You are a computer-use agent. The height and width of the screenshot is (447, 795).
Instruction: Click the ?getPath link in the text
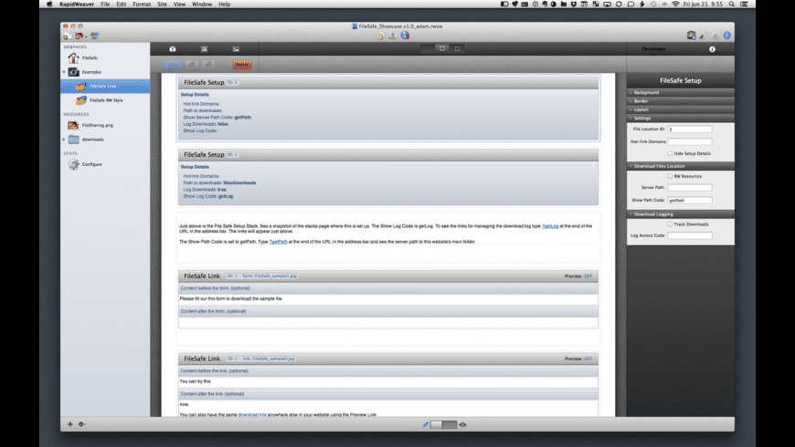(x=279, y=242)
